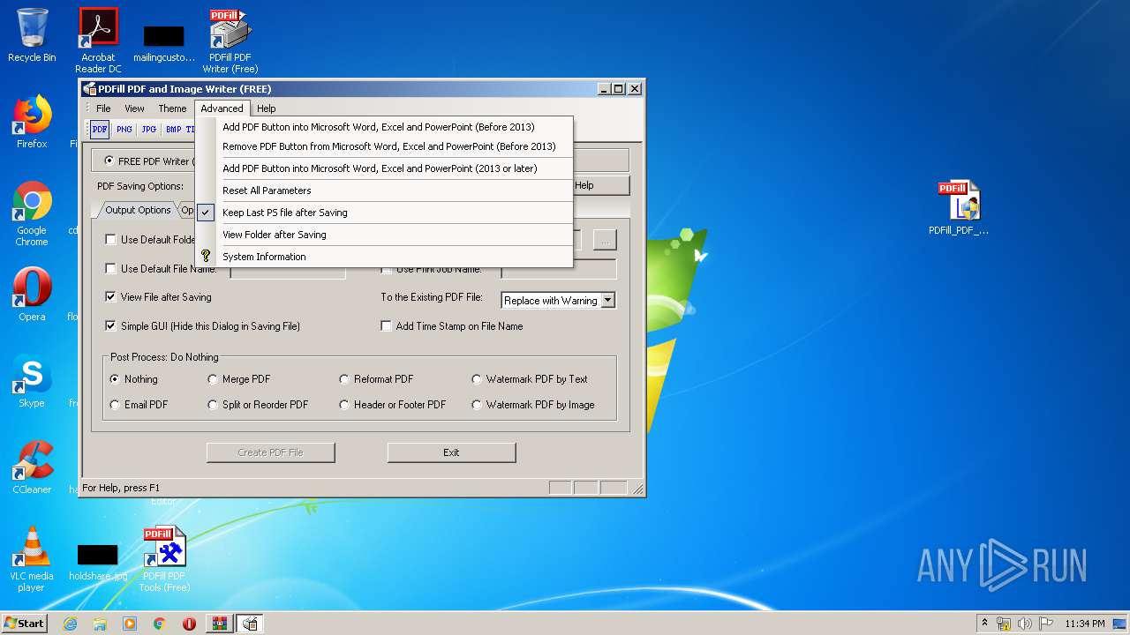Select the PDF output format toolbar button
The width and height of the screenshot is (1130, 635).
[x=100, y=129]
